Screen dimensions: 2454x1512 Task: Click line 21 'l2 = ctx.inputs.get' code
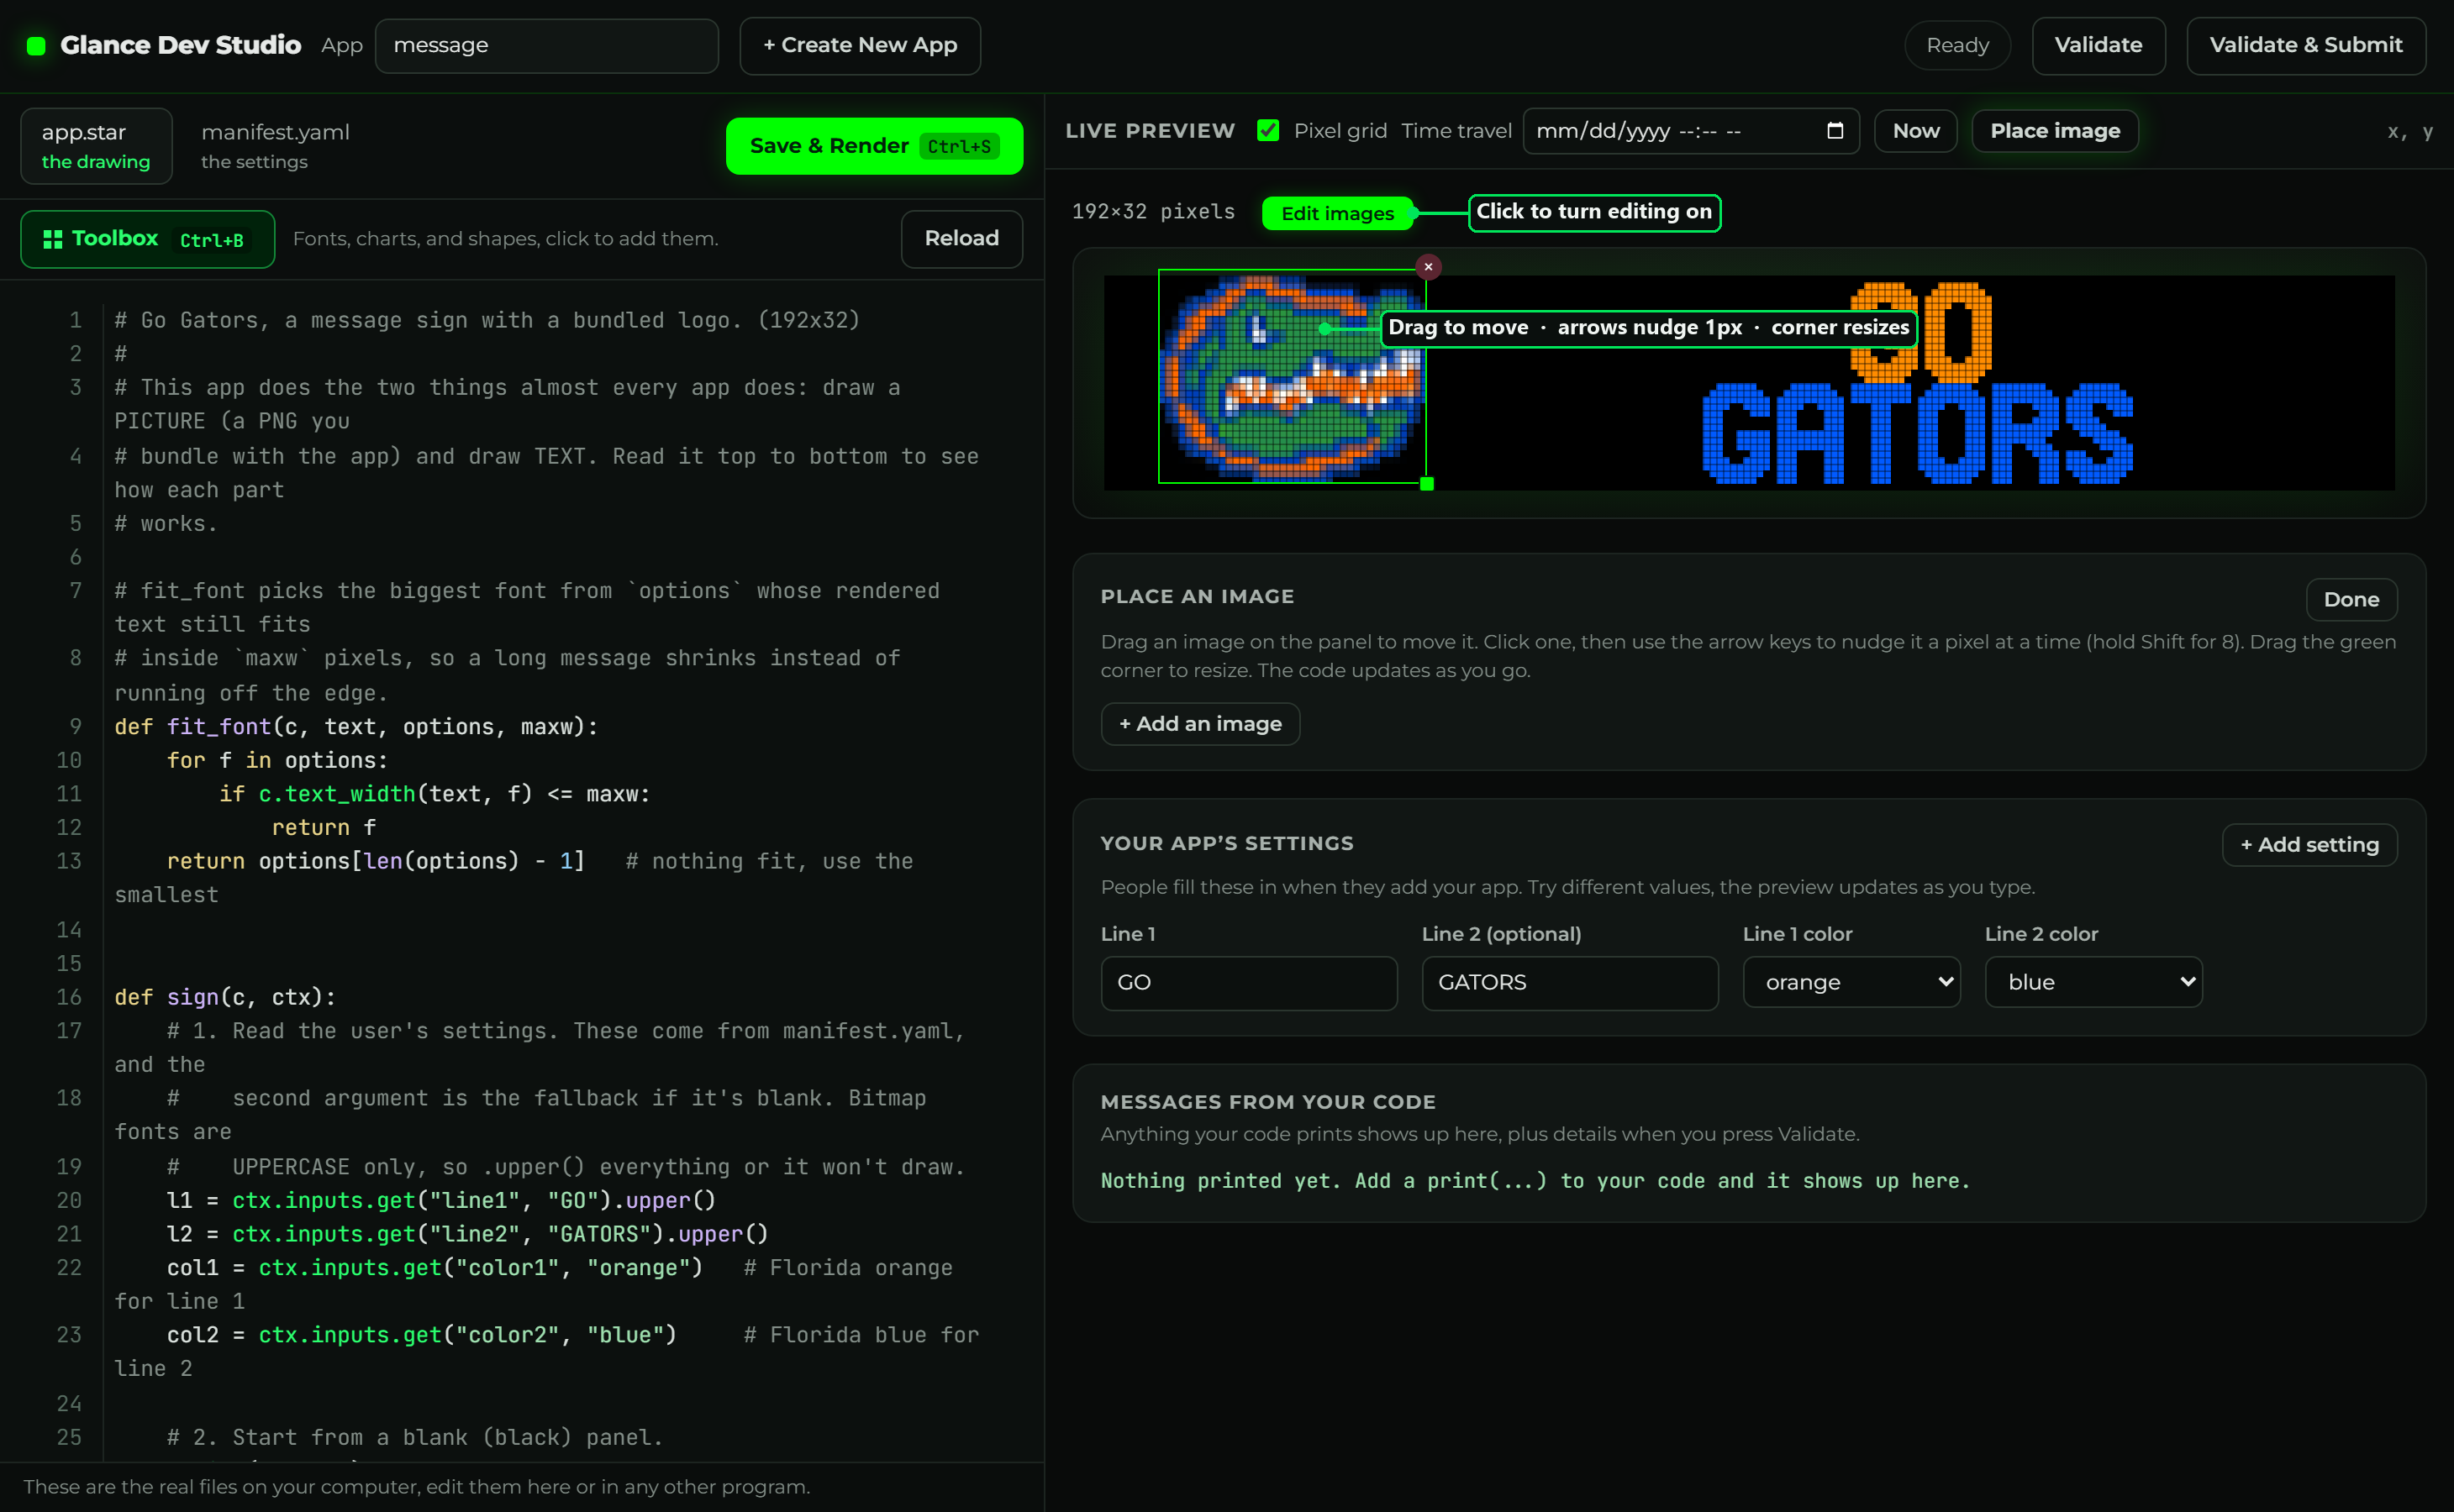pos(467,1234)
